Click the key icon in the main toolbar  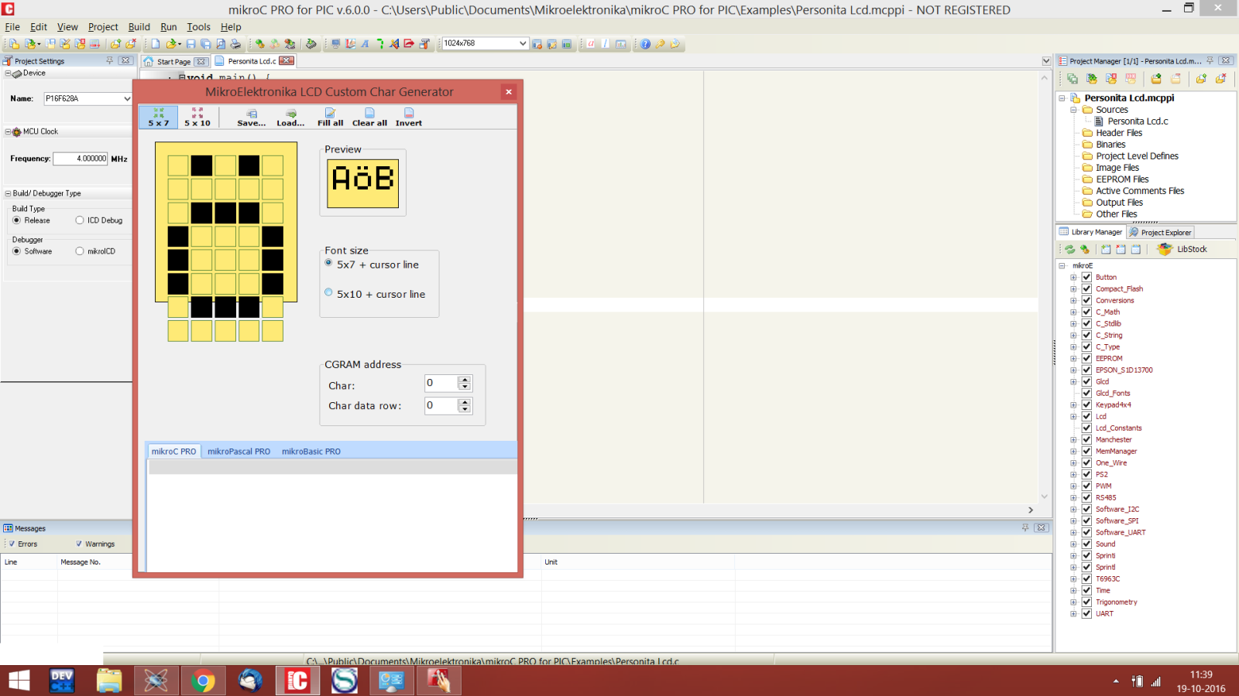660,44
